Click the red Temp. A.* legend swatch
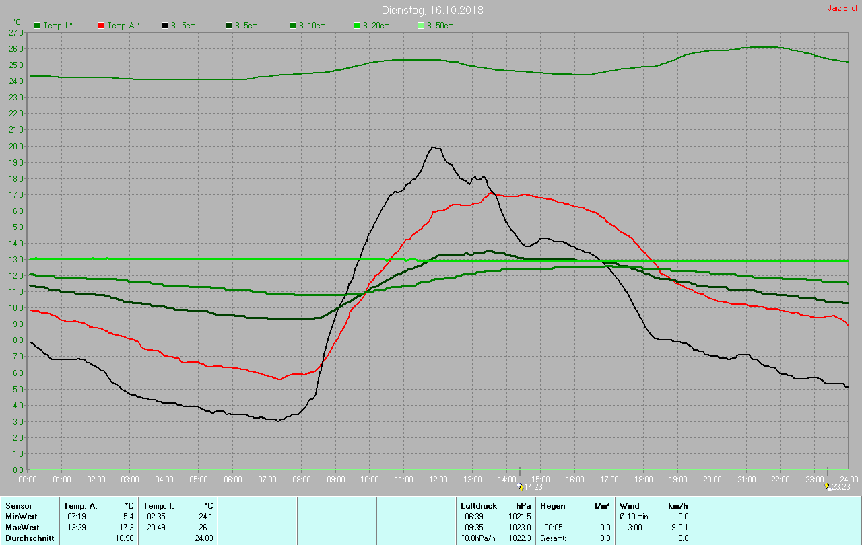Viewport: 862px width, 545px height. [101, 26]
